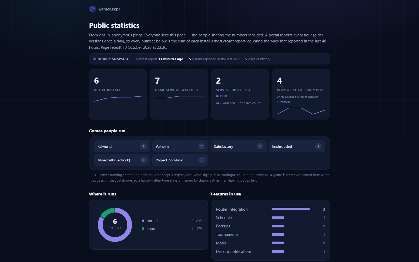Click the count badge on Minecraft (Bedrock)
Screen dimensions: 419x262
(144, 160)
